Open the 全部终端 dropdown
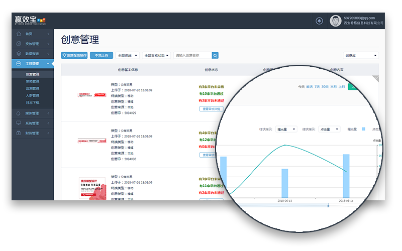402x251 pixels. (x=128, y=56)
